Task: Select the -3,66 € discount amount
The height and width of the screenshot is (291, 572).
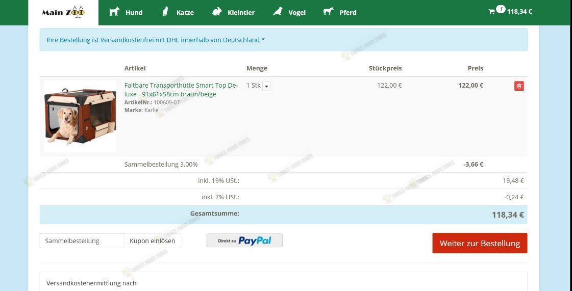Action: [x=473, y=164]
